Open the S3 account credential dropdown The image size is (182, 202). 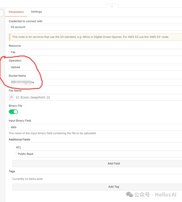click(x=95, y=27)
